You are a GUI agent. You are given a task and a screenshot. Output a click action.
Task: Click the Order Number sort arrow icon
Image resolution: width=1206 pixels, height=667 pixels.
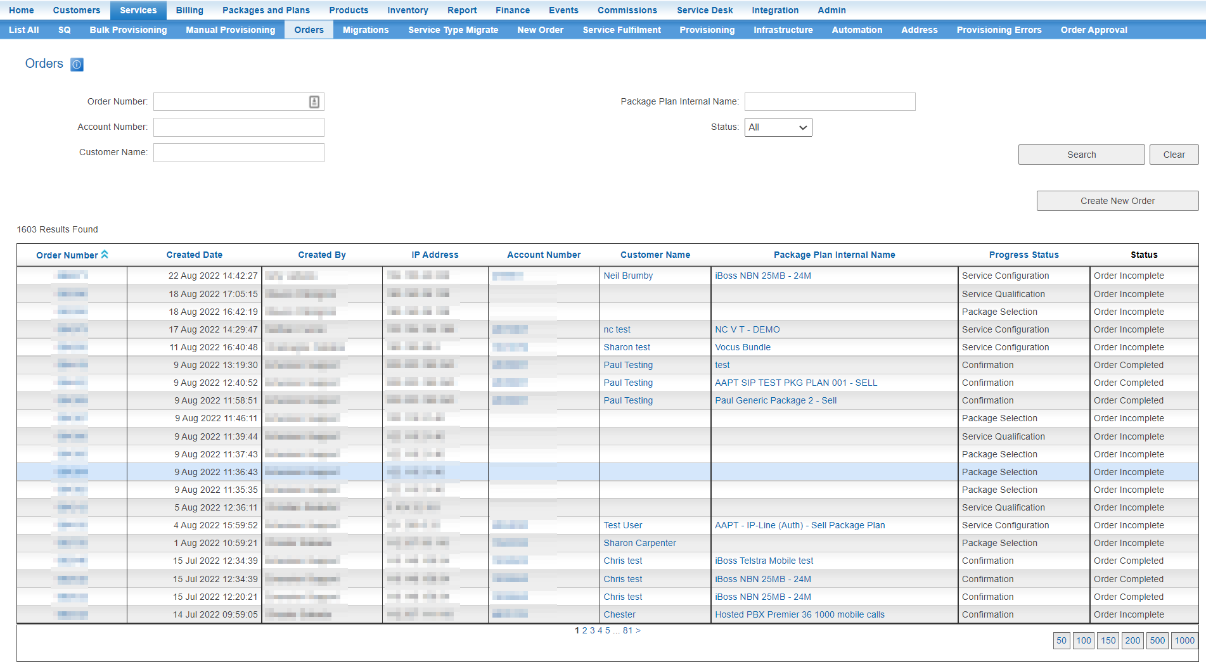[105, 254]
